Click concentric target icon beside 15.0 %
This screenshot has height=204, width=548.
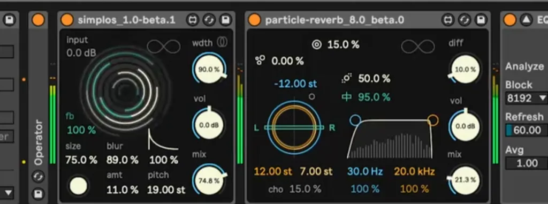(x=317, y=45)
